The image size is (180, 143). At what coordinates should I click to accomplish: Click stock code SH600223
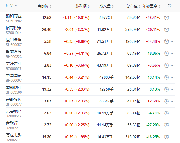[14, 57]
